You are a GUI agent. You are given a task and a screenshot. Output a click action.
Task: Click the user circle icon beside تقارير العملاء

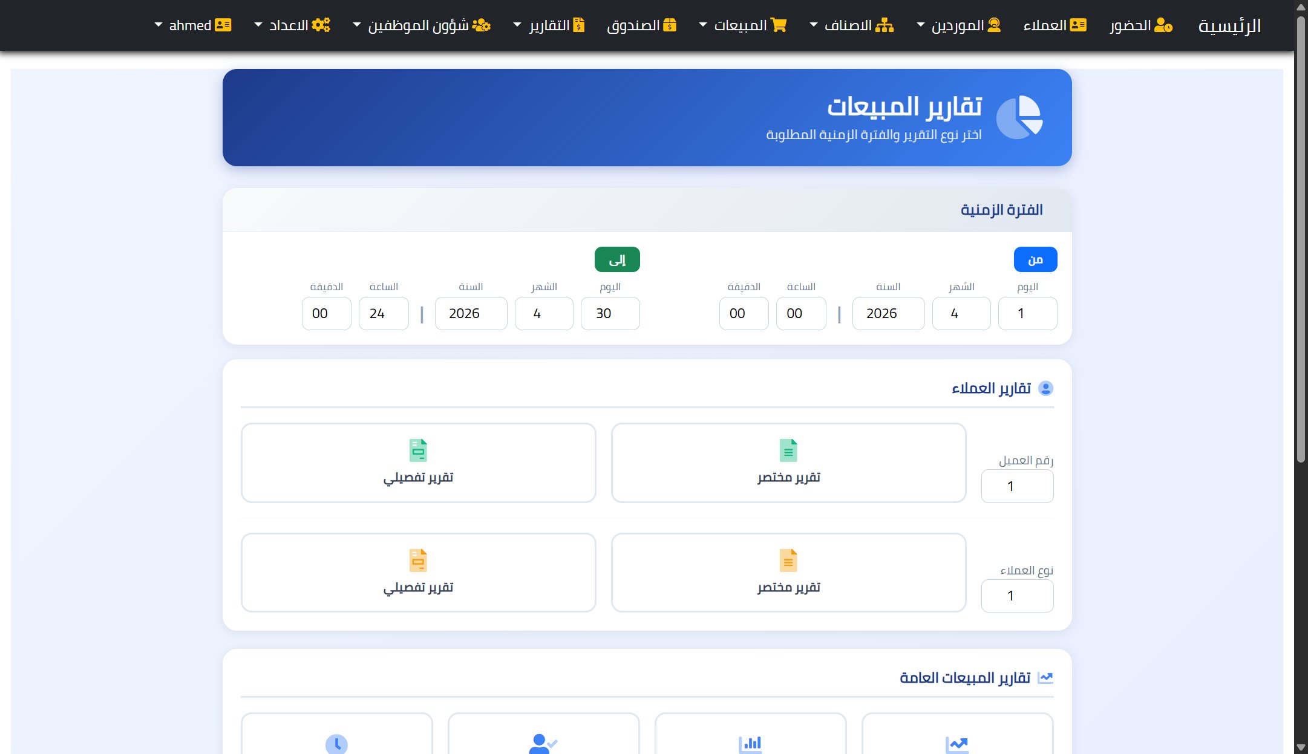[x=1045, y=388]
